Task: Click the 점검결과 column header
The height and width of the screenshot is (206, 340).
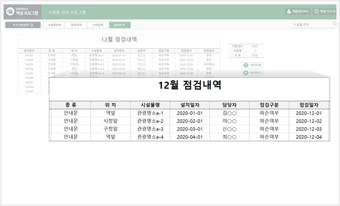Action: click(209, 51)
